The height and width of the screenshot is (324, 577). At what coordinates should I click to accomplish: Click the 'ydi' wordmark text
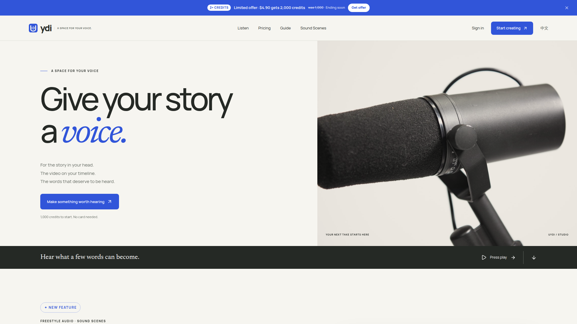click(x=46, y=28)
